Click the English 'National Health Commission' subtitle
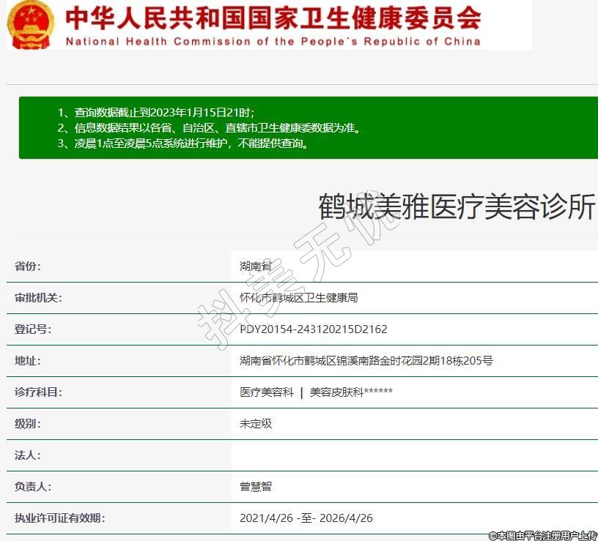 [273, 41]
